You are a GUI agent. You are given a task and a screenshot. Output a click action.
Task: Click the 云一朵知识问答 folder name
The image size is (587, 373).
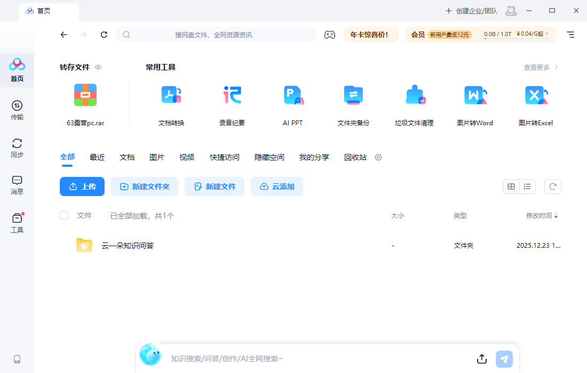[x=128, y=246]
